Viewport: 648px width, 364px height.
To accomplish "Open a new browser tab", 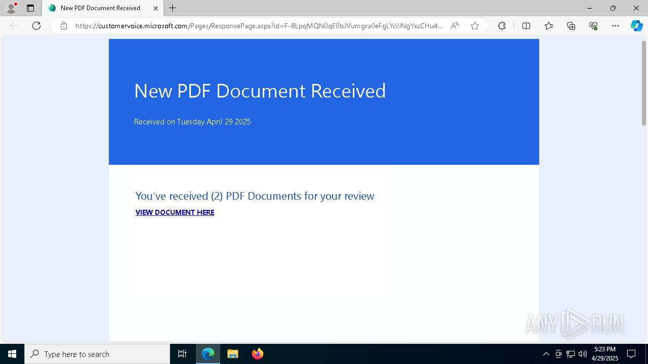I will coord(173,8).
